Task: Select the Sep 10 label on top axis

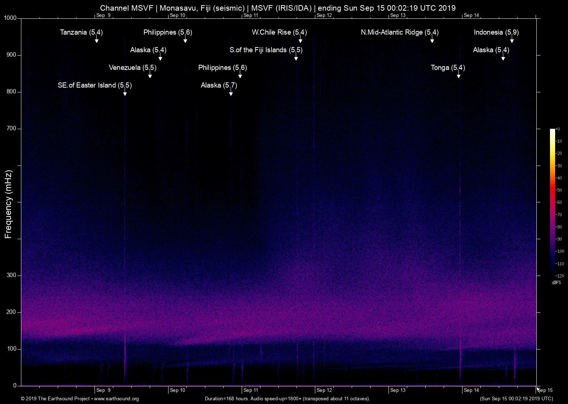Action: click(x=177, y=15)
